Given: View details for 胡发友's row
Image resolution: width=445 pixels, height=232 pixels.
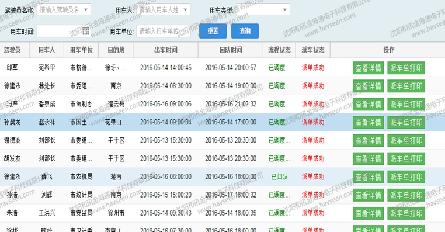Looking at the screenshot, I should 368,159.
